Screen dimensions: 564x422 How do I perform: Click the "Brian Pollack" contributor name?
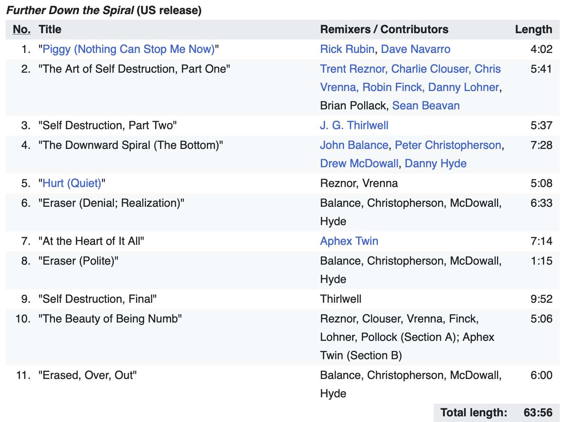(353, 105)
